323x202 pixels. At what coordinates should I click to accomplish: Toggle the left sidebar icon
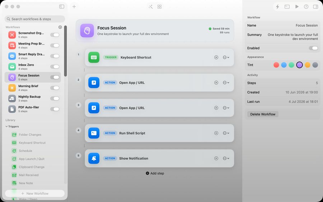click(62, 6)
